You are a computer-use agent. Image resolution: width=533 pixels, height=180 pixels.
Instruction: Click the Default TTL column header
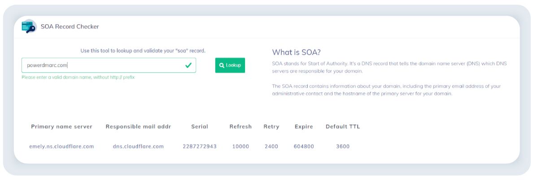click(343, 127)
